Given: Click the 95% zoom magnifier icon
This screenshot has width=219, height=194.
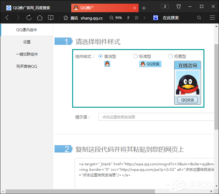Looking at the screenshot, I should (x=111, y=18).
